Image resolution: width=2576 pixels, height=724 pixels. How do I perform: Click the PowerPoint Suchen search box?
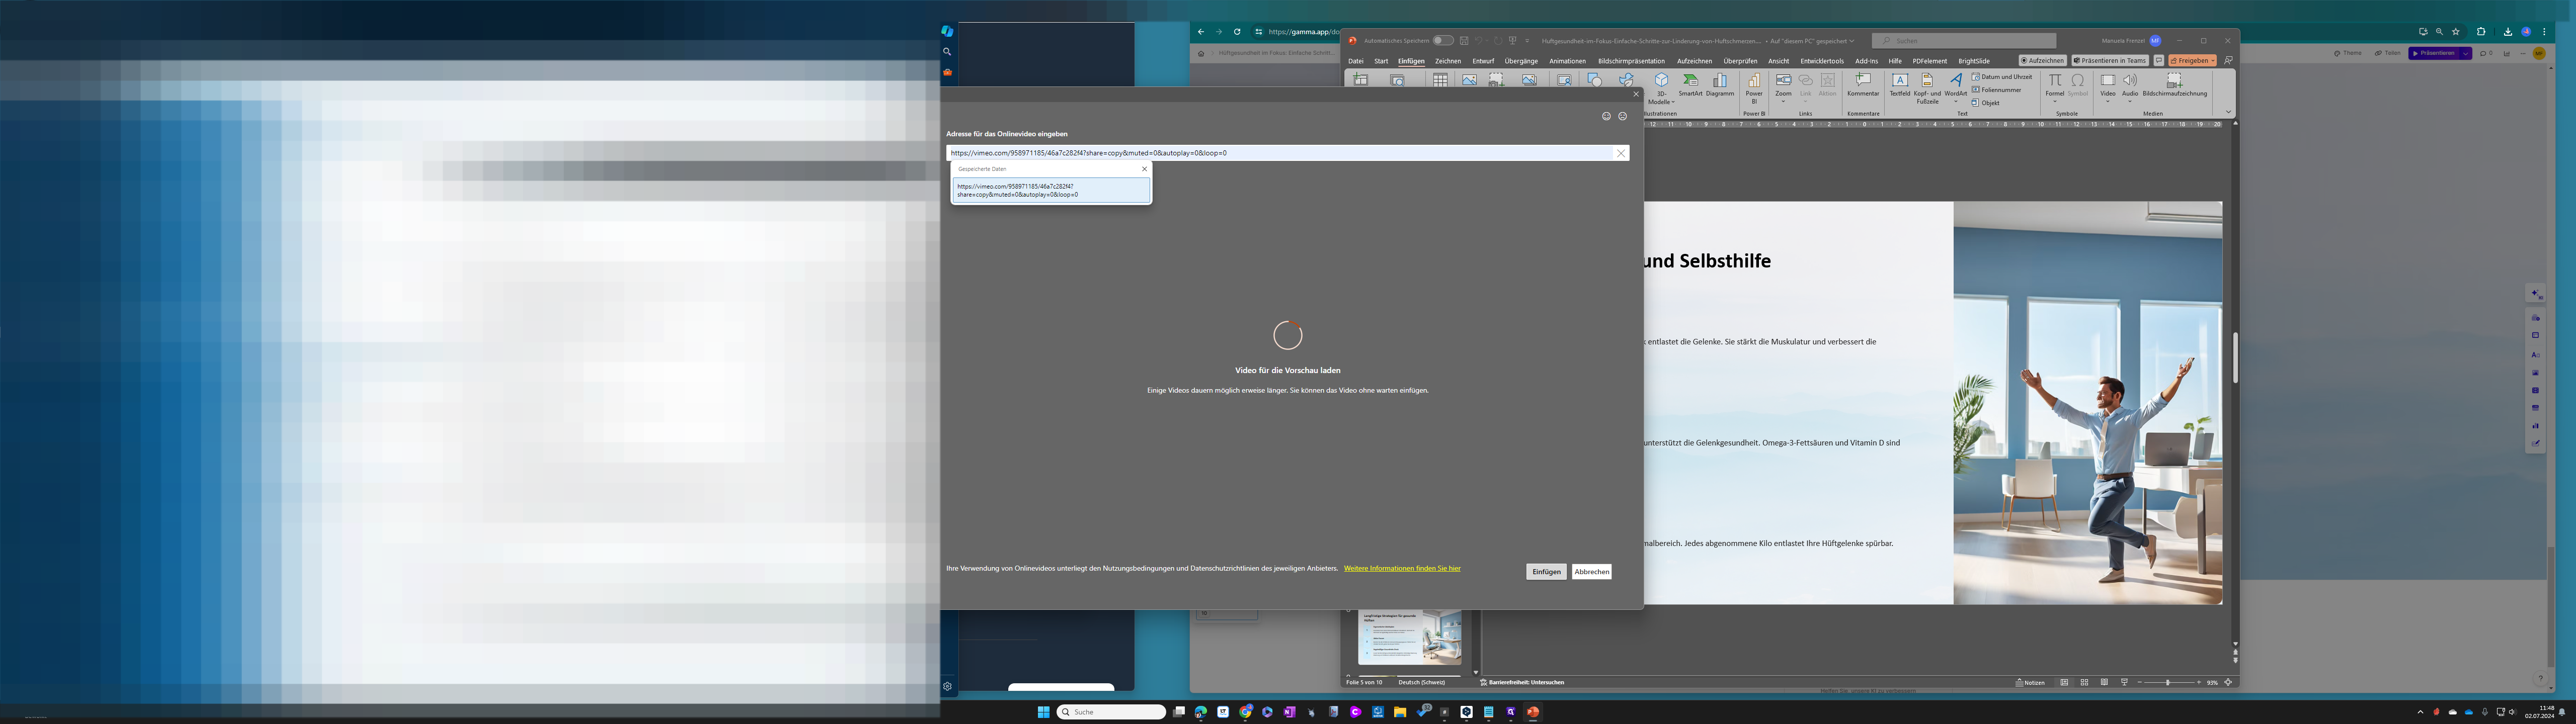tap(1964, 41)
